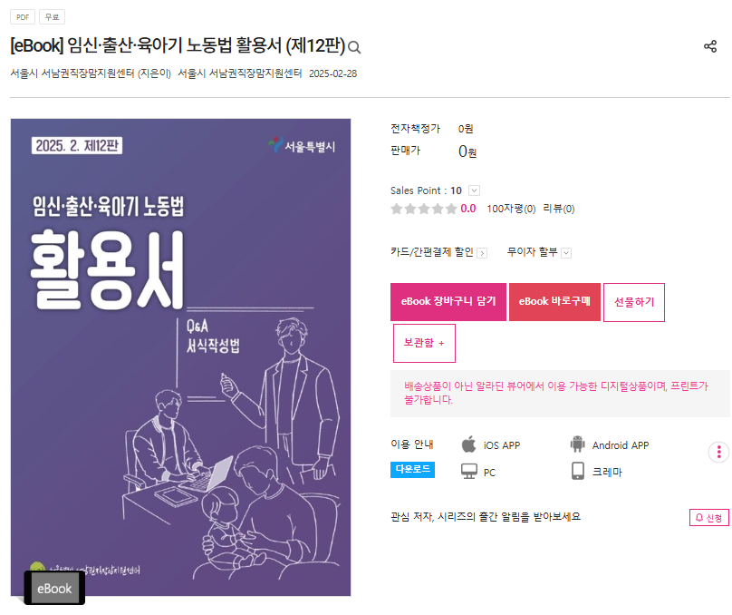Click the bell 신청 alert button
This screenshot has width=732, height=615.
click(708, 517)
